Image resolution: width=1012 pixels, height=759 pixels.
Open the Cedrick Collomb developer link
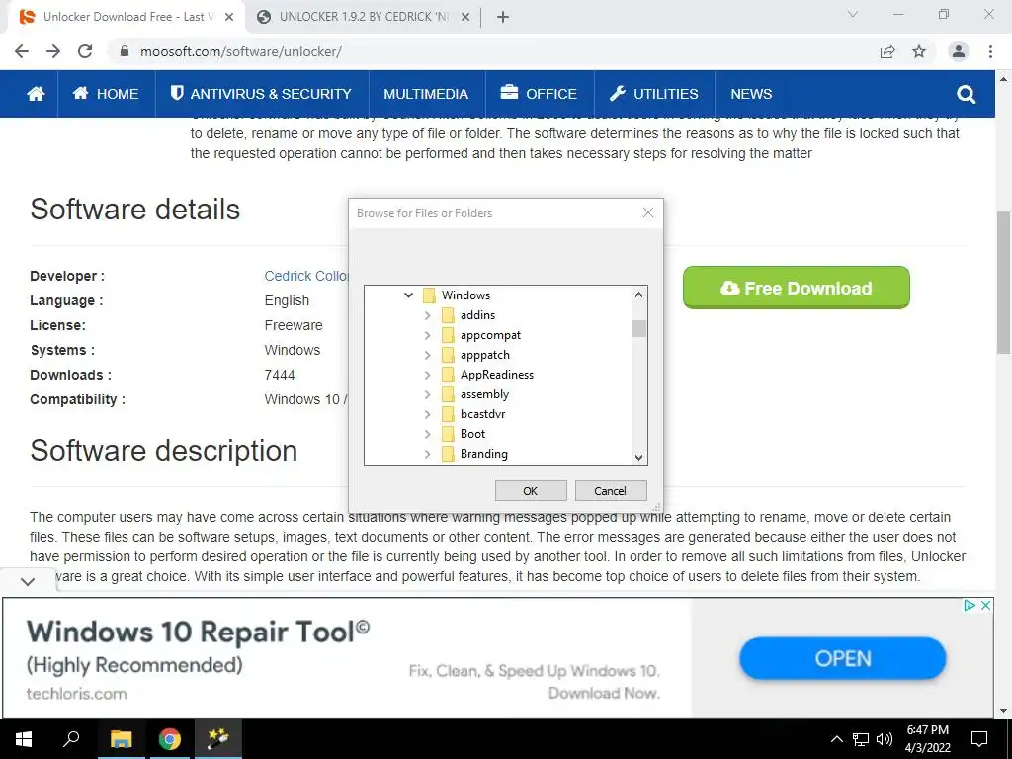(306, 277)
